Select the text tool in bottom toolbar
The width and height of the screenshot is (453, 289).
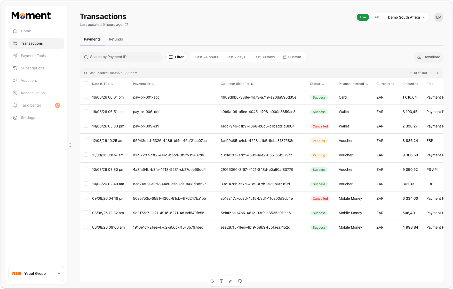tap(221, 281)
